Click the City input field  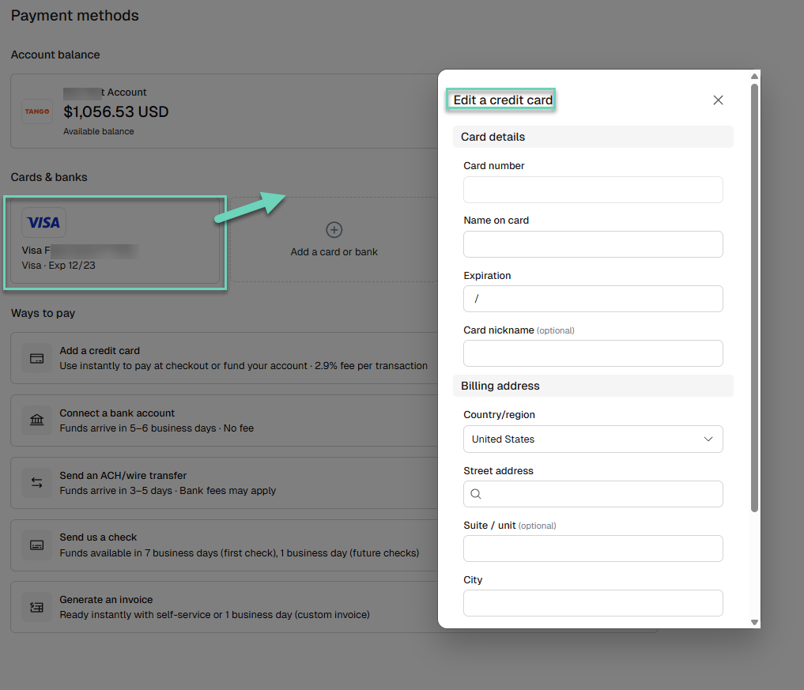(593, 603)
